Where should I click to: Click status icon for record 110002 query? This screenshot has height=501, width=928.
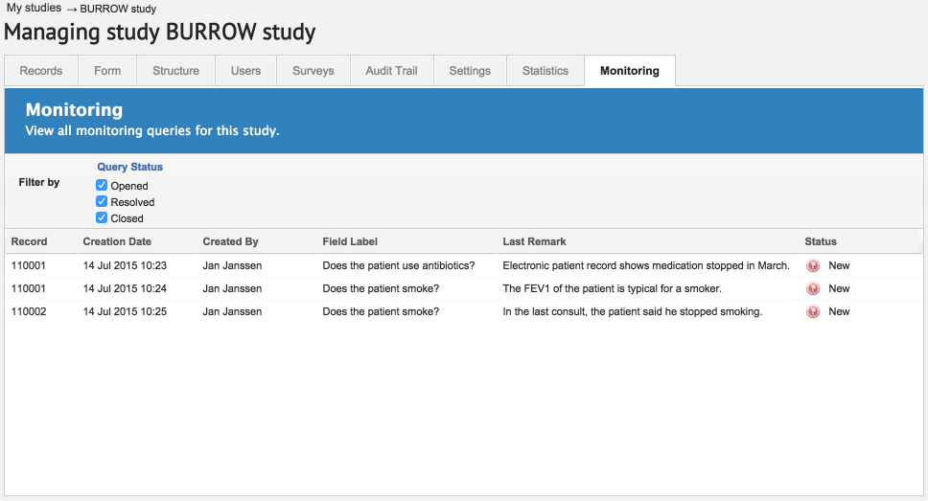(813, 311)
